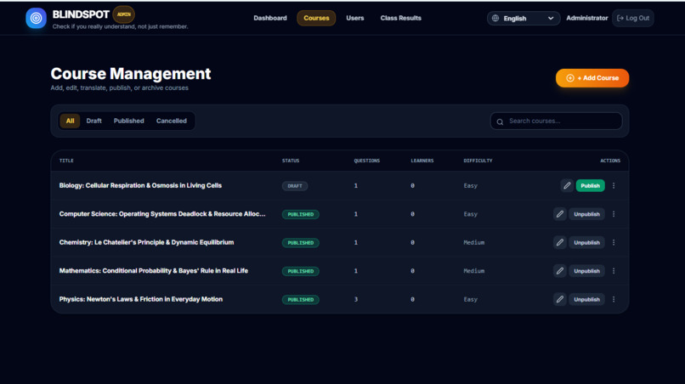Click Medium difficulty in Chemistry row

point(474,242)
